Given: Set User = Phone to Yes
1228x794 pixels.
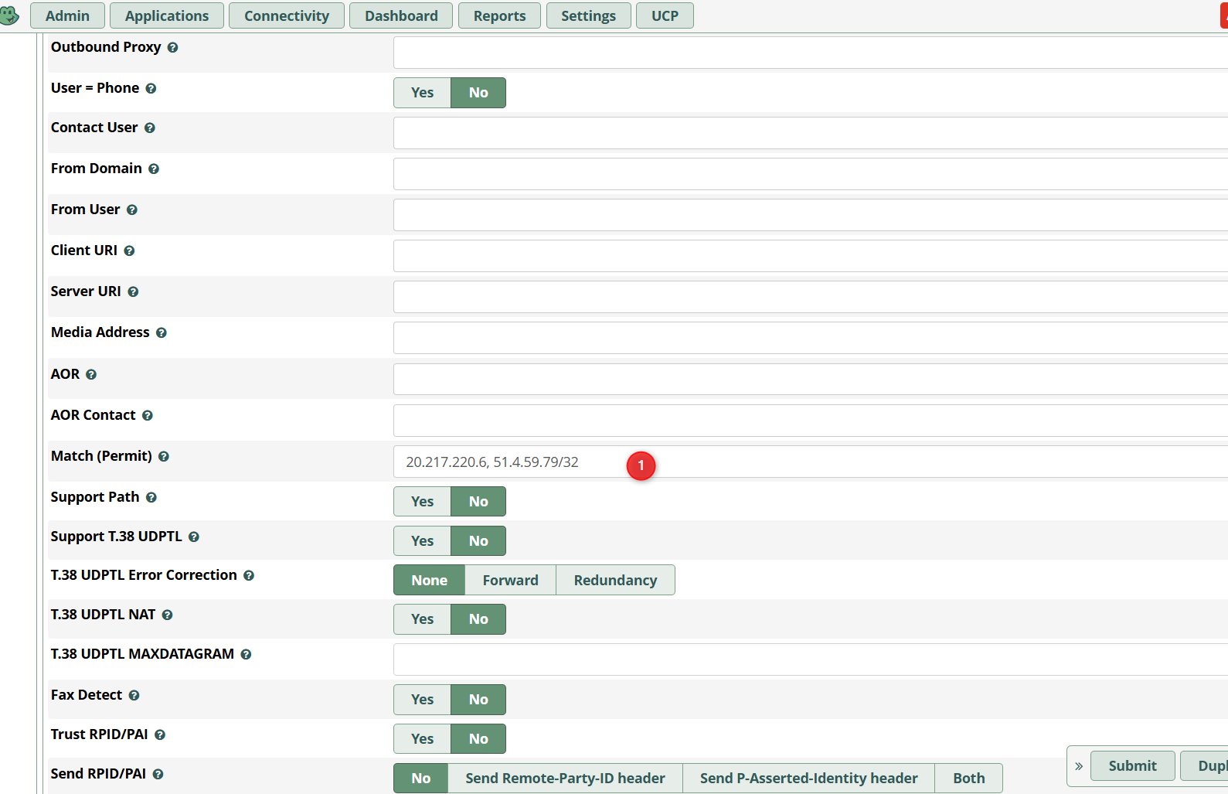Looking at the screenshot, I should pos(422,93).
